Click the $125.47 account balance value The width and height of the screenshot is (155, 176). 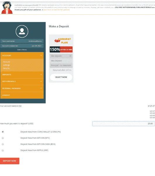151,106
